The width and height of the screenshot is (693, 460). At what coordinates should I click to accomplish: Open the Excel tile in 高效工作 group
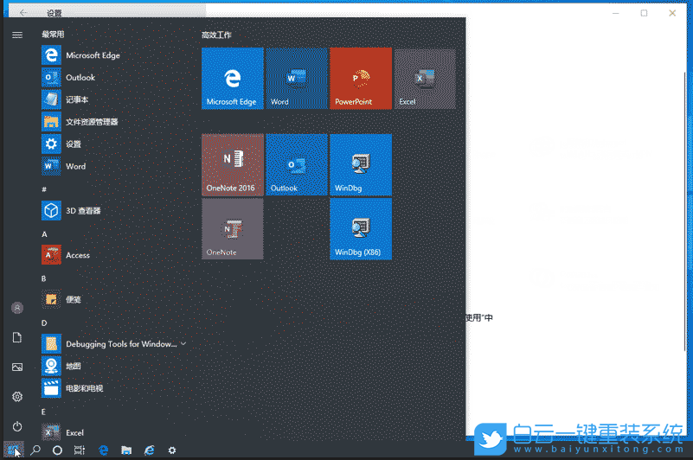(424, 79)
